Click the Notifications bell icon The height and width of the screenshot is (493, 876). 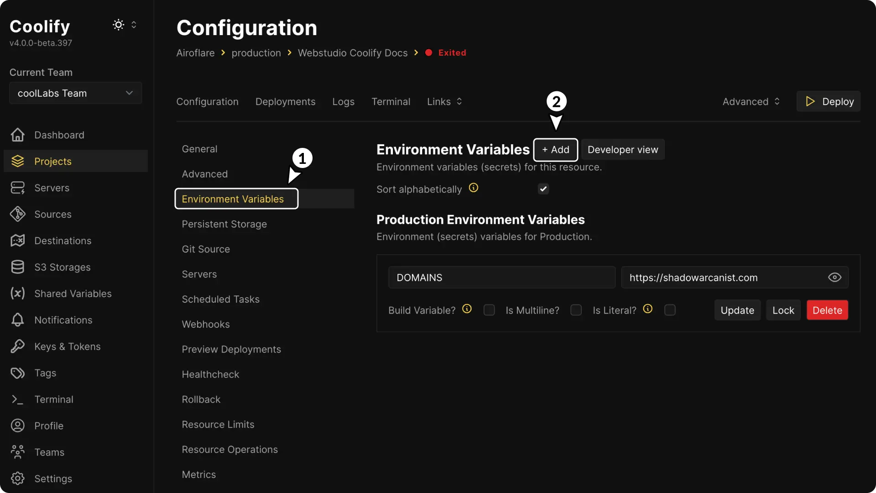pos(17,320)
